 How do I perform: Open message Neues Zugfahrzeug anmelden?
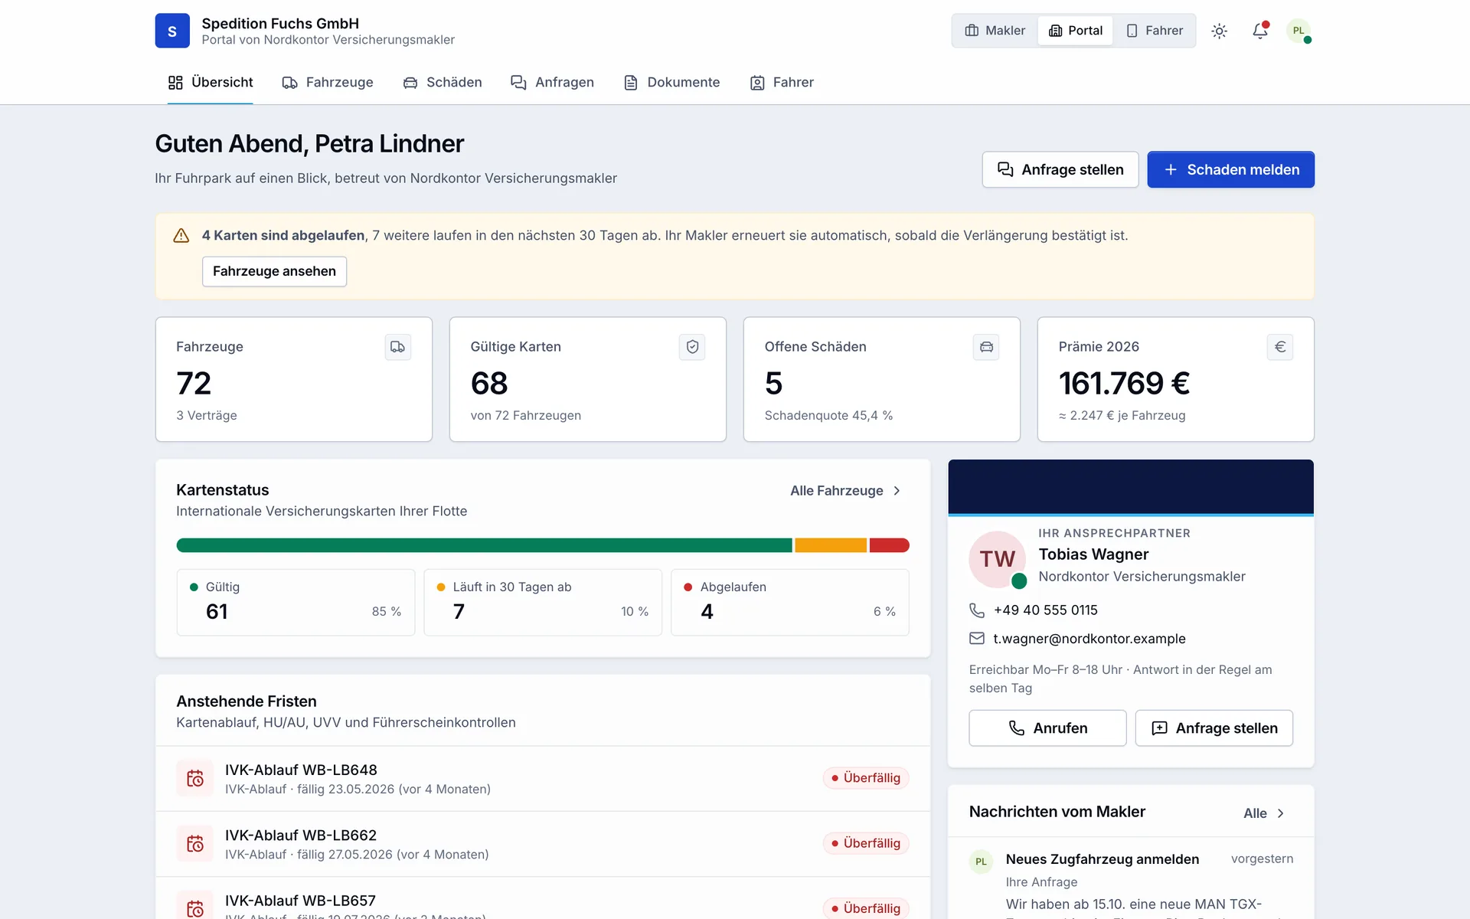1102,859
